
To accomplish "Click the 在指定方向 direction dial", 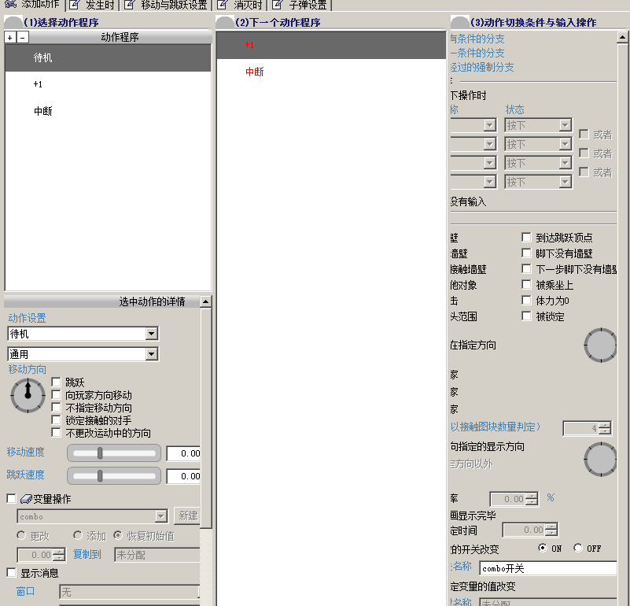I will pos(600,345).
